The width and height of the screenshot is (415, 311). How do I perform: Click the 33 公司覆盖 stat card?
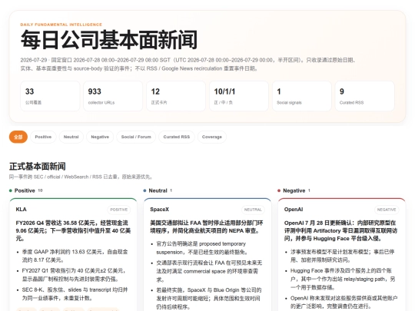(x=50, y=96)
